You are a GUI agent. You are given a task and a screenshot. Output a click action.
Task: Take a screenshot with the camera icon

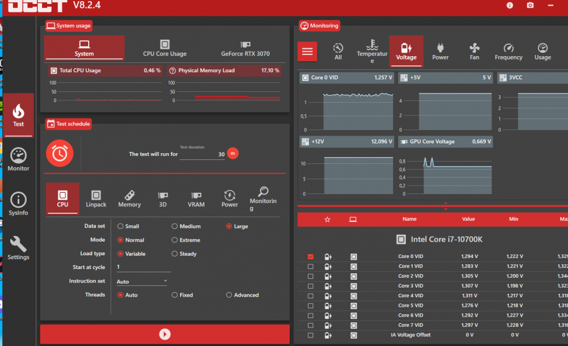click(x=531, y=6)
